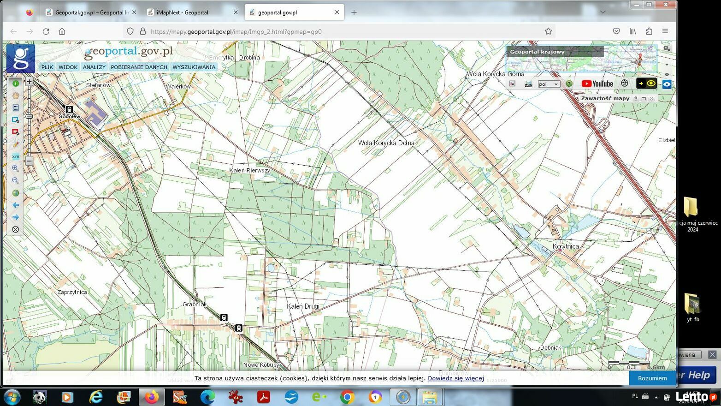Open the legend list icon
This screenshot has width=721, height=406.
pyautogui.click(x=512, y=84)
